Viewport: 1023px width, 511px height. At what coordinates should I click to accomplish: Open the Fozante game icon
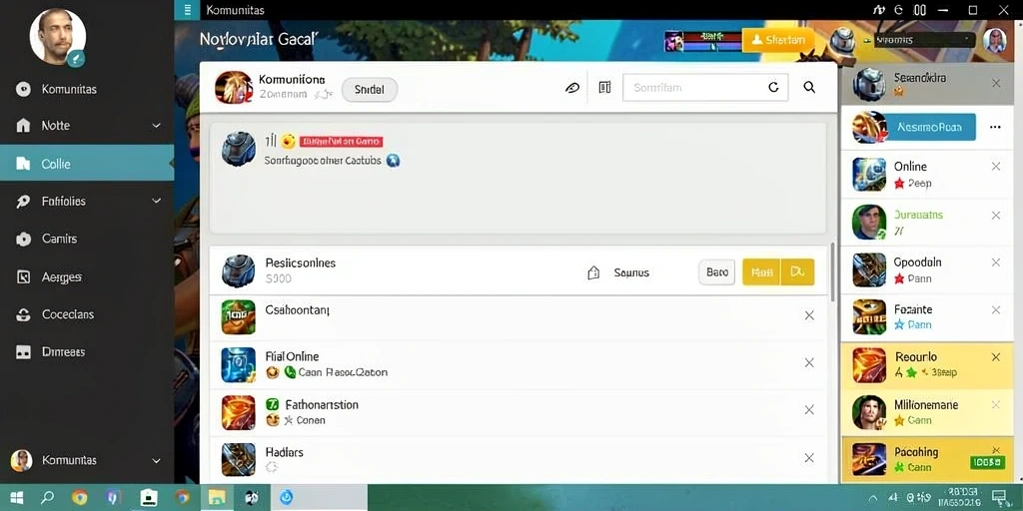click(869, 317)
